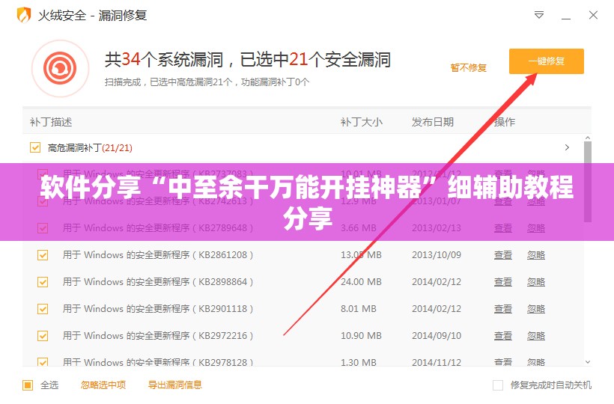Click the 操作 column header
614x404 pixels.
[x=505, y=122]
